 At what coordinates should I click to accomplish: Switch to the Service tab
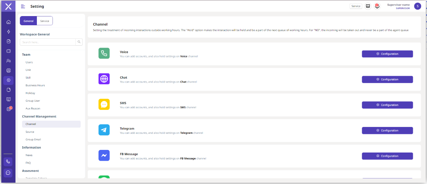pos(44,21)
